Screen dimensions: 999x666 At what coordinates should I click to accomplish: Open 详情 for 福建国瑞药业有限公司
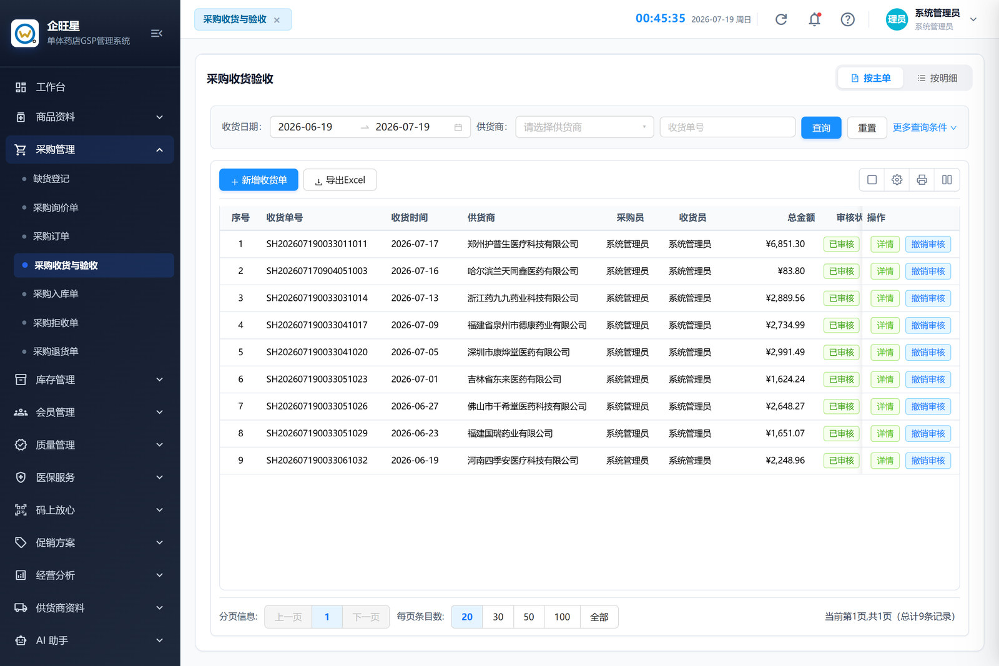click(x=885, y=434)
